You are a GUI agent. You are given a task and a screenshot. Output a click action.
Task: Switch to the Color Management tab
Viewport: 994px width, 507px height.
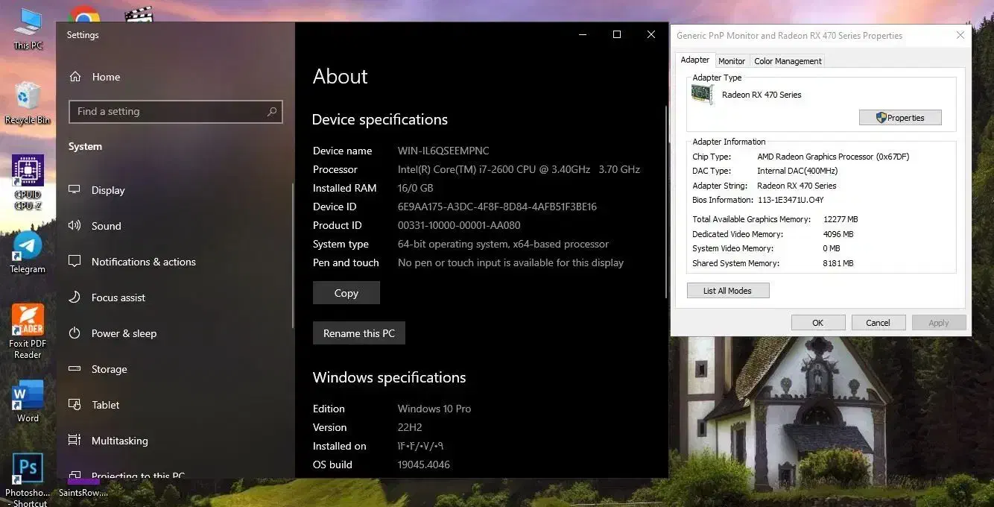[x=787, y=61]
